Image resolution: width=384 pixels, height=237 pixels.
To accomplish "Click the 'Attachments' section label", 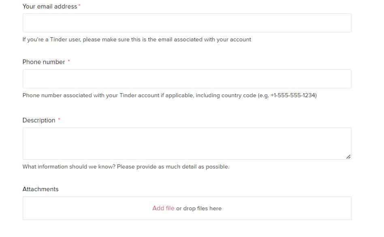I will [x=41, y=189].
